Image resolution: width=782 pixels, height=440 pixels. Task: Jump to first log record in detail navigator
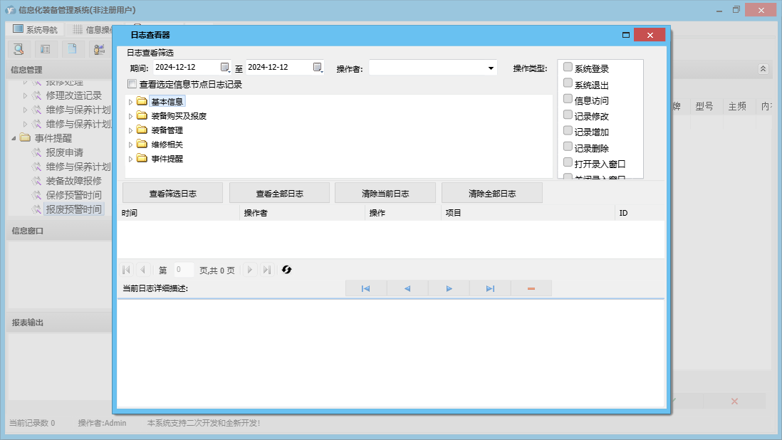click(365, 288)
